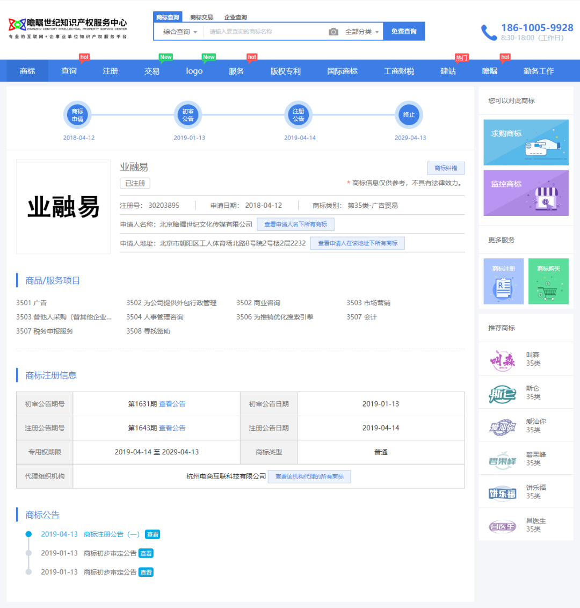Click the phone handset icon
The image size is (580, 608).
(x=489, y=32)
